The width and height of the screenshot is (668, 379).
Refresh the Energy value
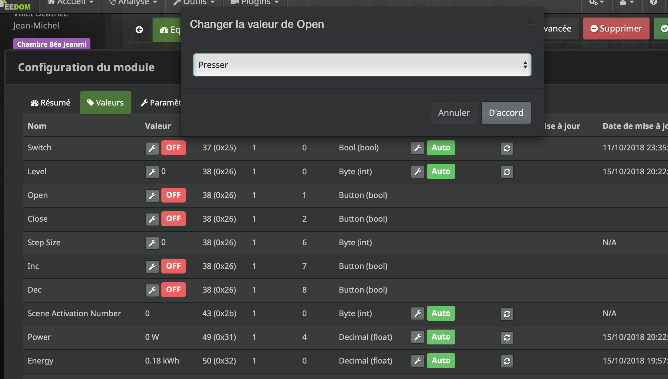coord(507,361)
